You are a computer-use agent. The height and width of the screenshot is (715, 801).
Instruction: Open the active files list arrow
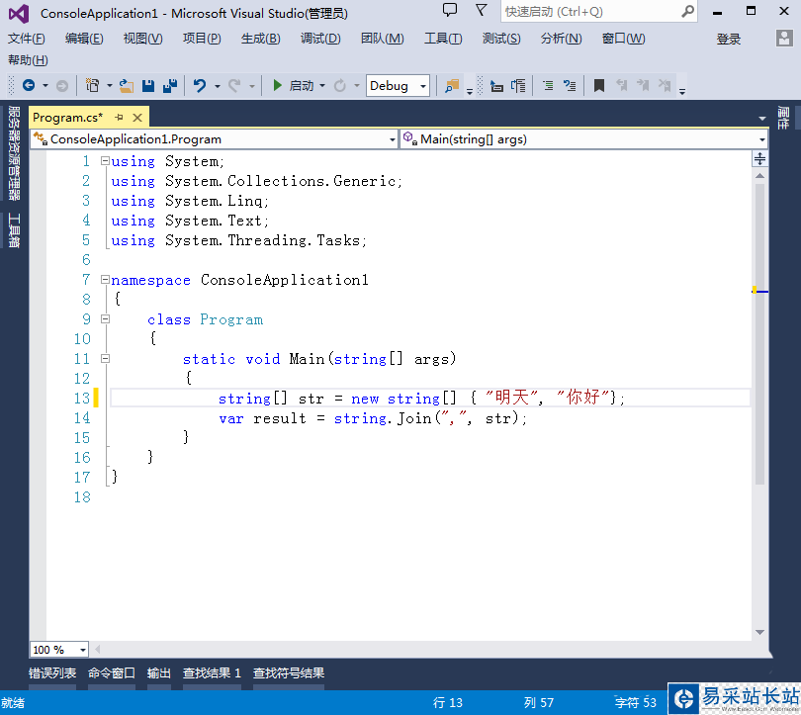(x=762, y=119)
